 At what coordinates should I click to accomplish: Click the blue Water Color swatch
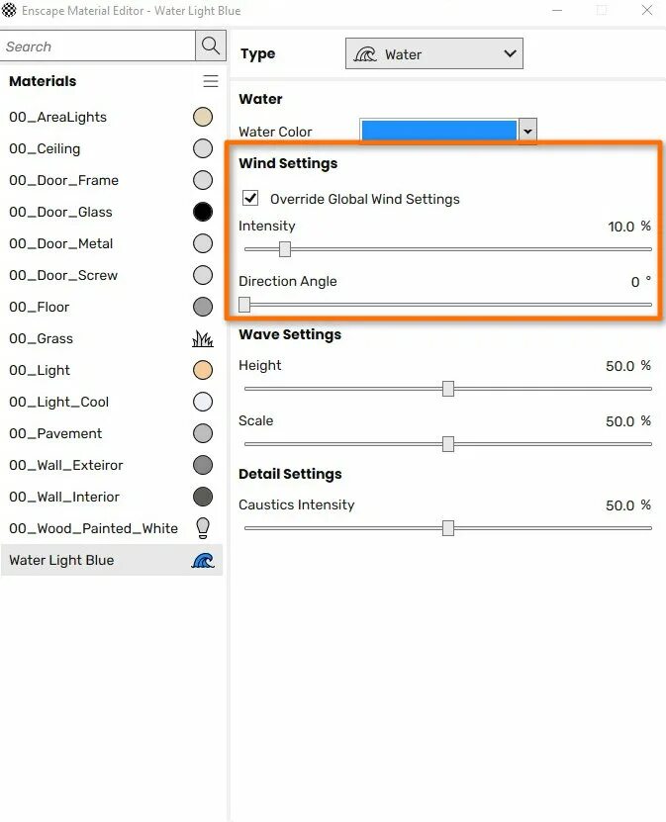439,131
